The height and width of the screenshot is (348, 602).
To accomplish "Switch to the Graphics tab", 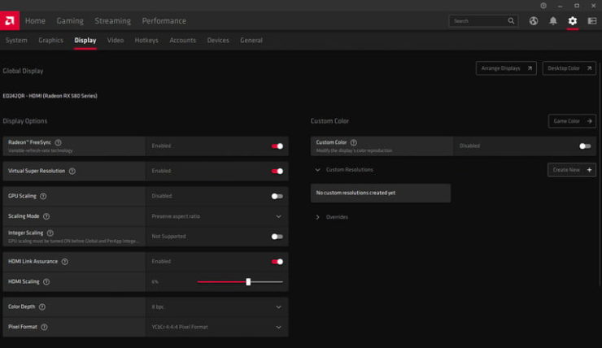I will click(x=50, y=41).
